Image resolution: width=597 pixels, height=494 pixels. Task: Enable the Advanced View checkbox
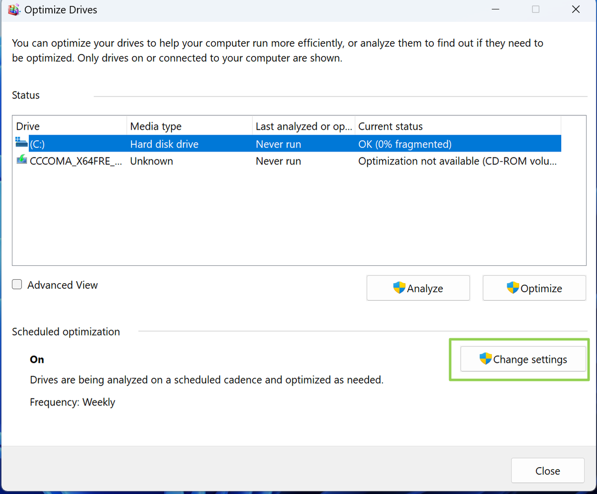coord(17,284)
